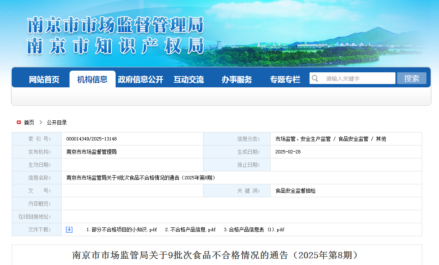Click the 市场监管、安全生产监管 category text
The height and width of the screenshot is (265, 439).
303,139
